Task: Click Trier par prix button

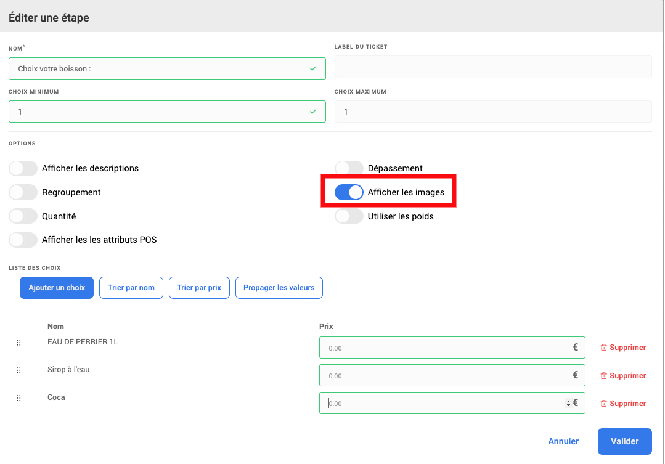Action: (199, 288)
